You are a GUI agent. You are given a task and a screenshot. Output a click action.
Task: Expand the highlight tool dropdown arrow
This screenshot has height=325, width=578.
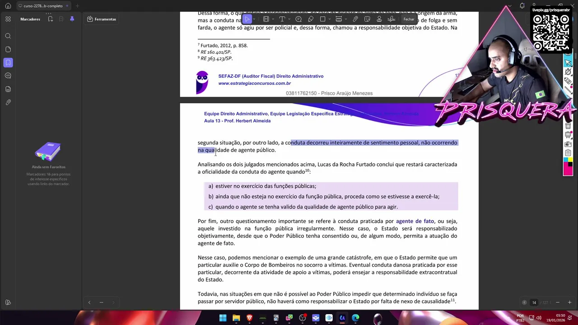tap(273, 19)
